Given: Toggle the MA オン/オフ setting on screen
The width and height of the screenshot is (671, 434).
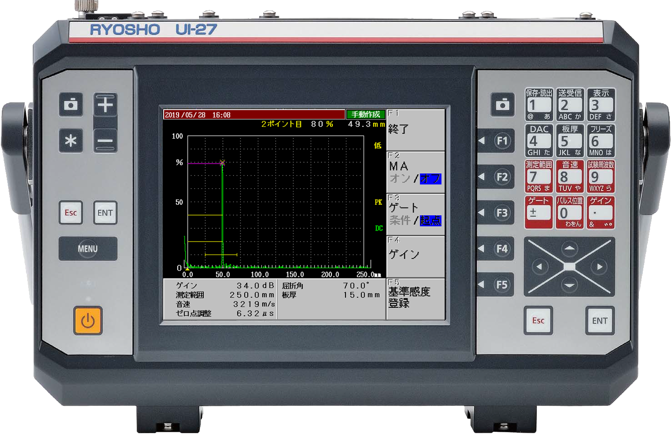Looking at the screenshot, I should pyautogui.click(x=415, y=172).
